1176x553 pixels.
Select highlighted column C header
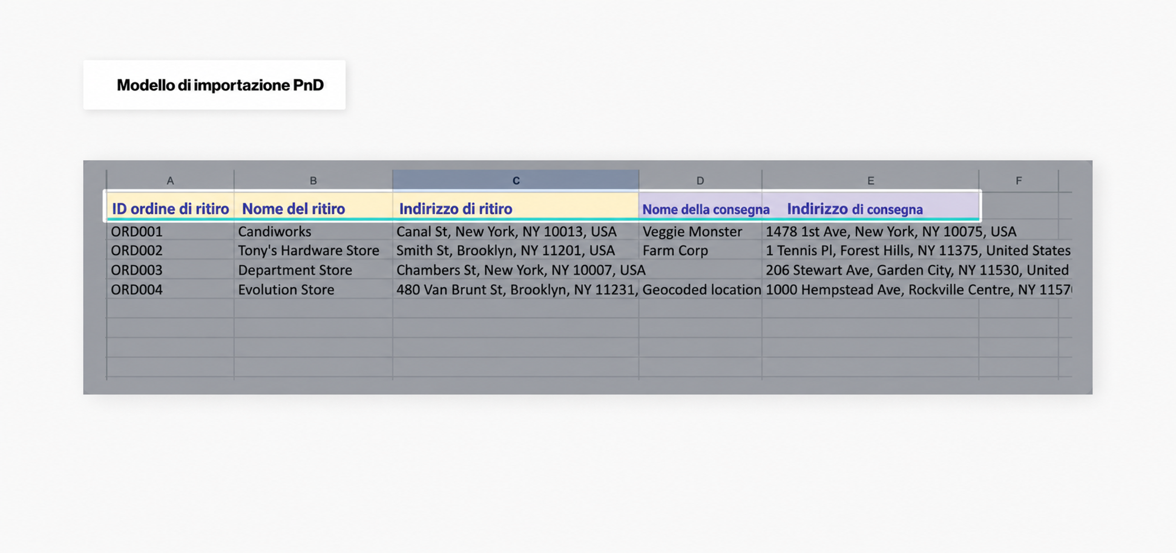(x=516, y=181)
